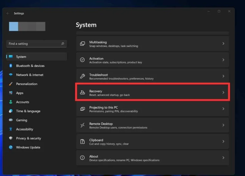Click the Remote Desktop arrows icon

coord(82,125)
